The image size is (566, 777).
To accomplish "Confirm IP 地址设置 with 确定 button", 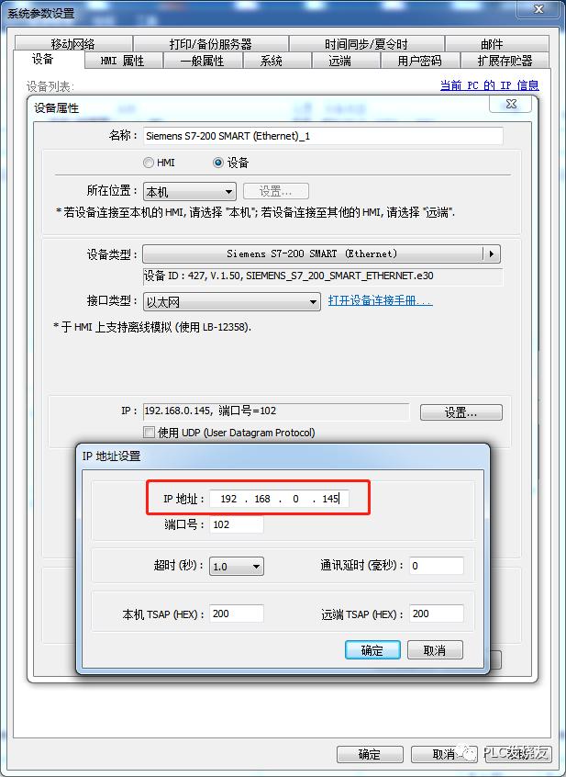I will (372, 650).
